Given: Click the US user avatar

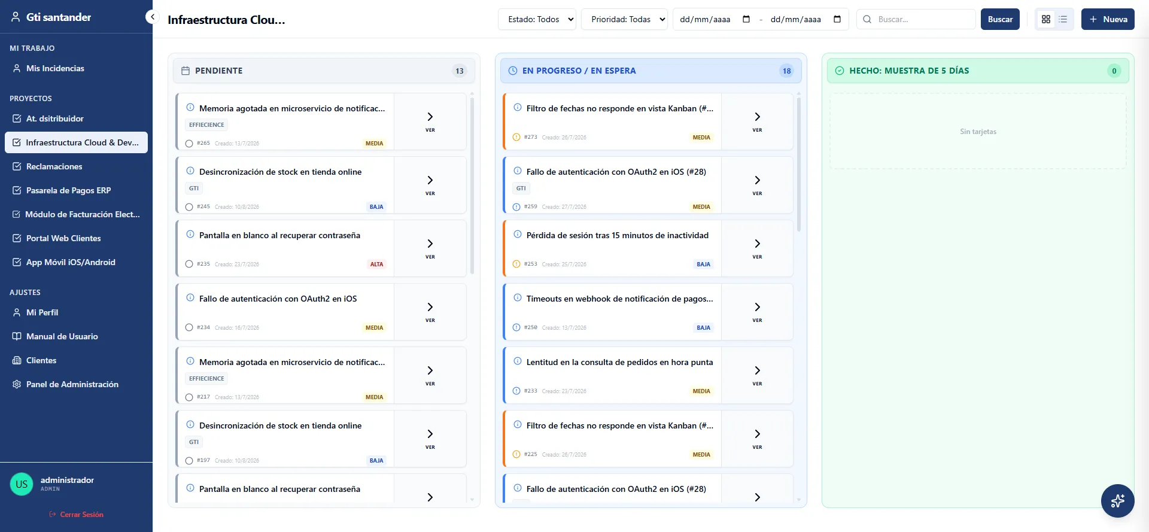Looking at the screenshot, I should click(22, 484).
